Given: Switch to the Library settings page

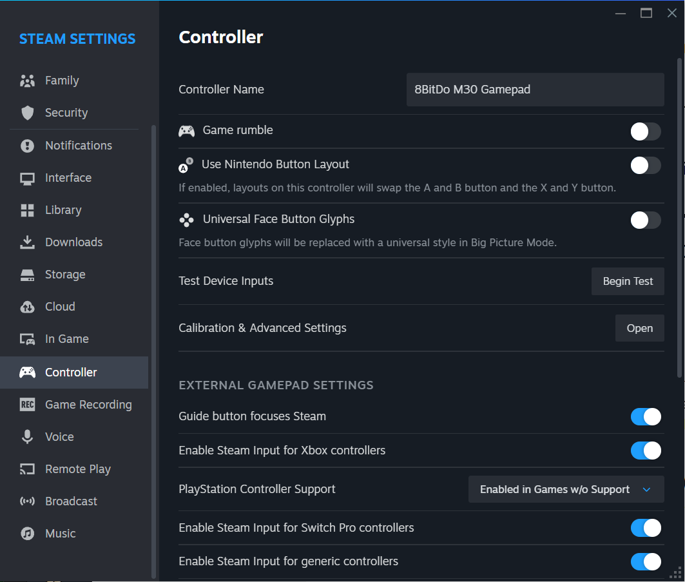Looking at the screenshot, I should point(74,210).
